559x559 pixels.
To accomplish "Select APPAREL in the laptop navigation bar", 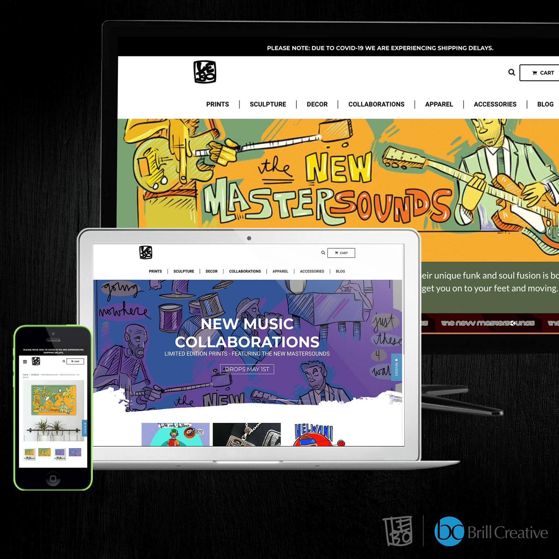I will [x=280, y=271].
